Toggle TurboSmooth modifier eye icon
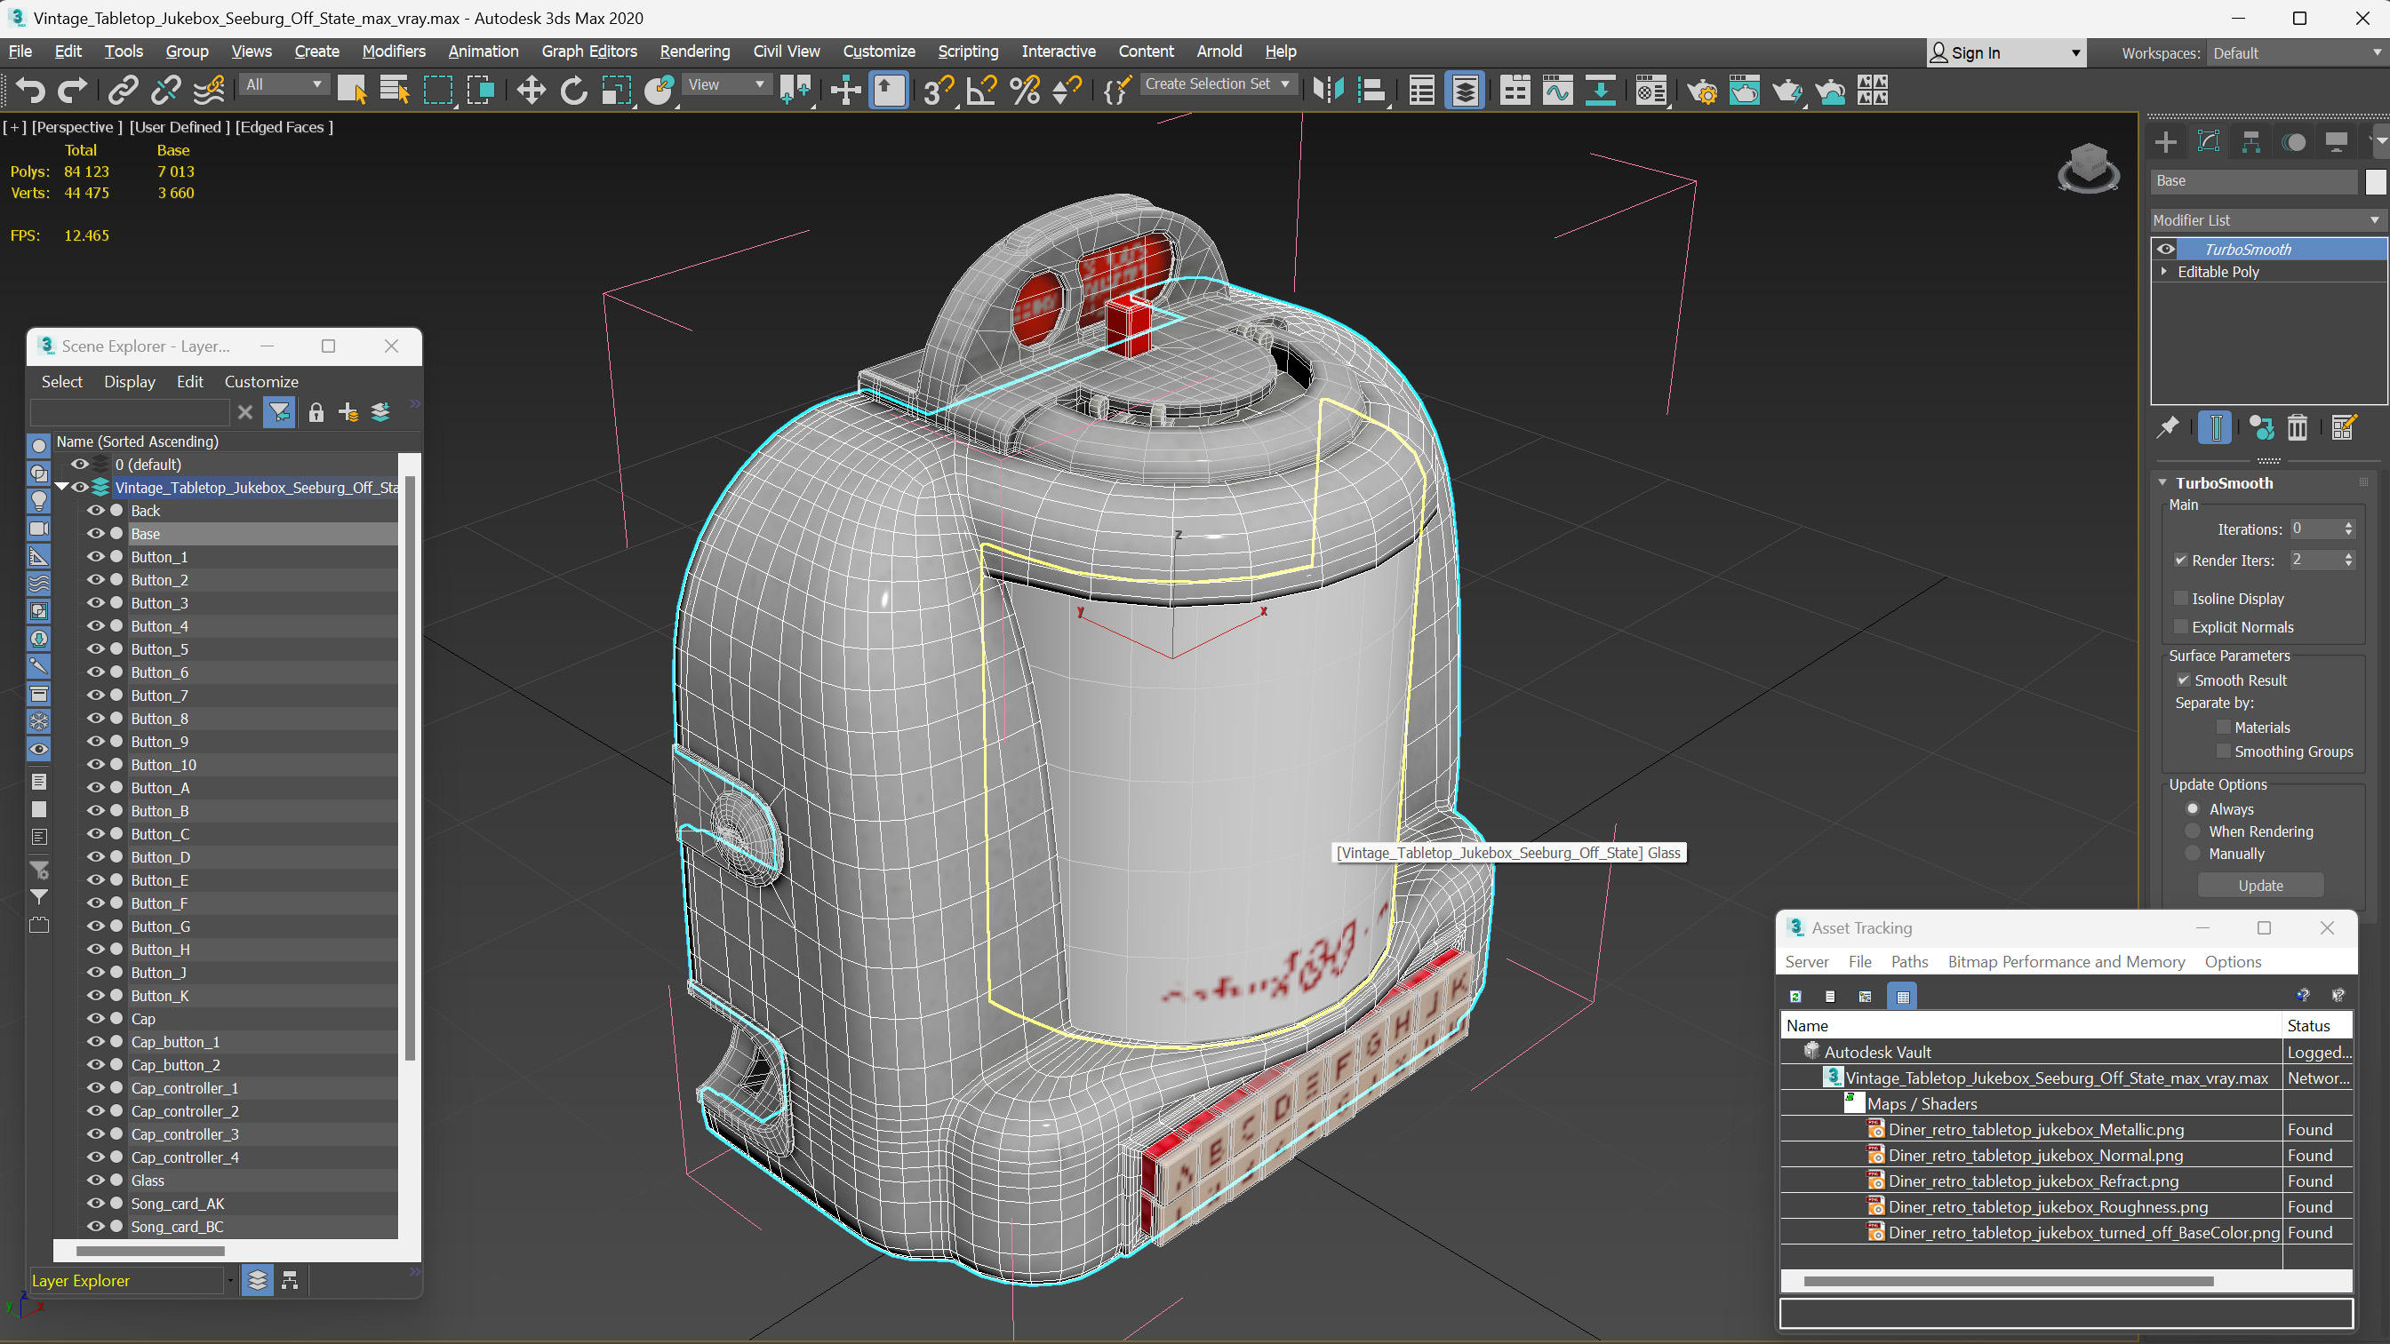This screenshot has width=2390, height=1344. pyautogui.click(x=2165, y=249)
